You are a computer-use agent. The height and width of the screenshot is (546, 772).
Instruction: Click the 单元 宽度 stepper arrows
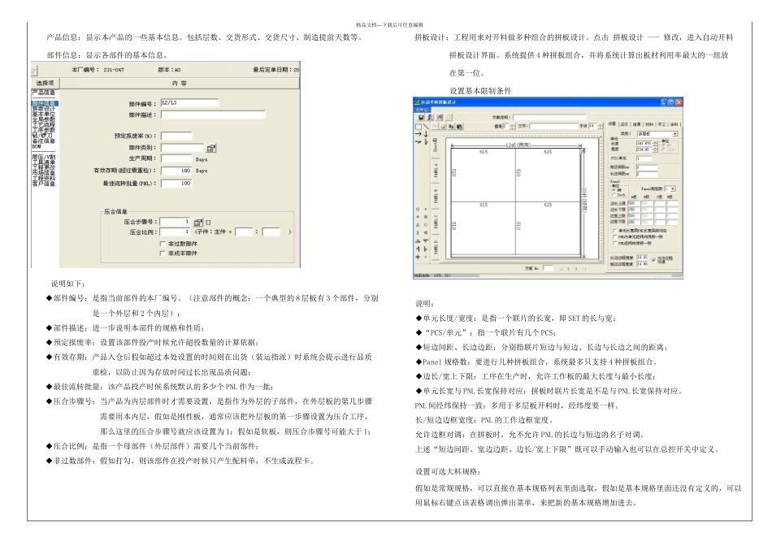click(x=655, y=149)
